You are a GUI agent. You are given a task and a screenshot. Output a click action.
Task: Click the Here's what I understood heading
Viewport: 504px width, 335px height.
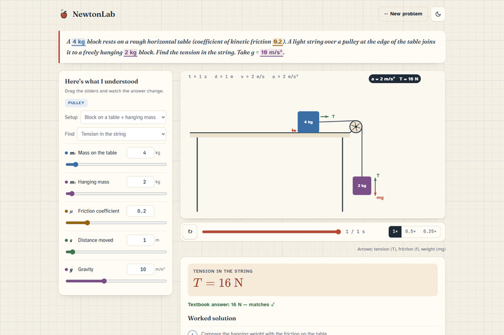pyautogui.click(x=101, y=82)
